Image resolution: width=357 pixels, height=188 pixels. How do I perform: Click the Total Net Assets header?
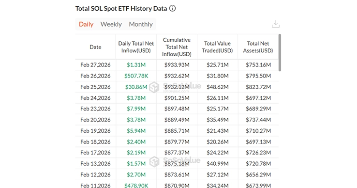[x=258, y=47]
